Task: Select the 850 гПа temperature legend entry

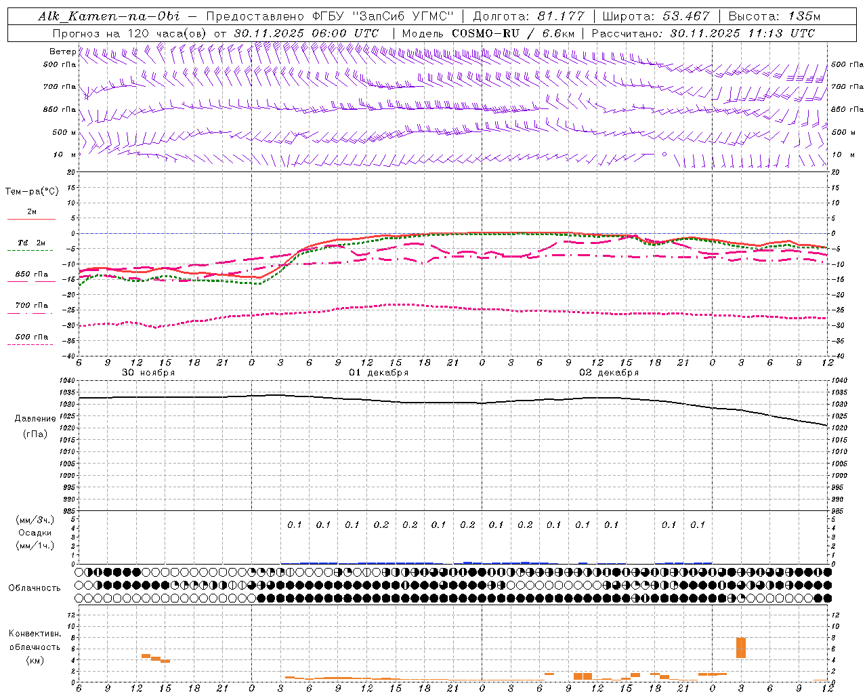Action: point(32,274)
